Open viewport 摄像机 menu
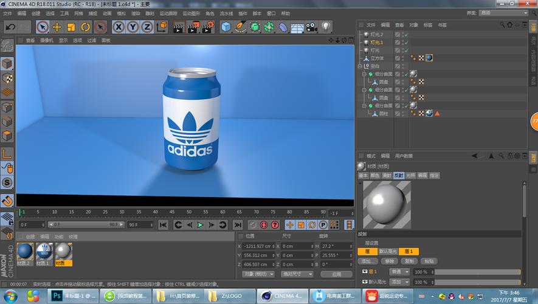The width and height of the screenshot is (538, 304). (x=47, y=40)
